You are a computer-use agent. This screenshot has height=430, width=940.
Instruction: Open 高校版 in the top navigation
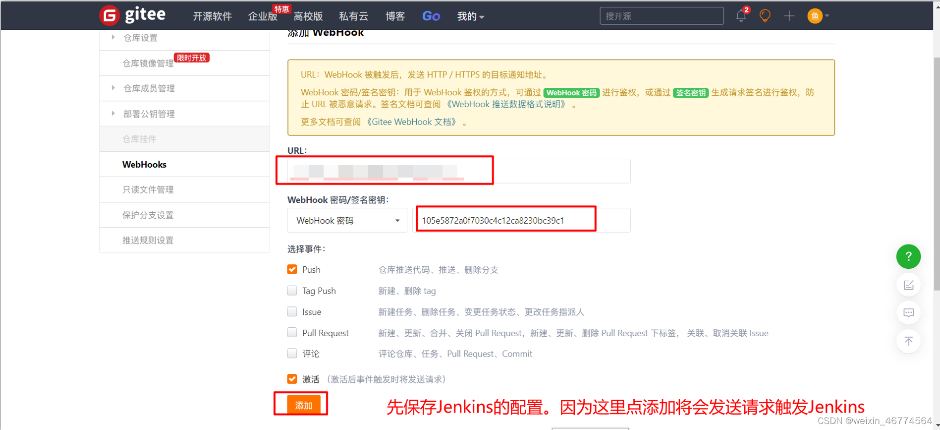click(x=308, y=16)
